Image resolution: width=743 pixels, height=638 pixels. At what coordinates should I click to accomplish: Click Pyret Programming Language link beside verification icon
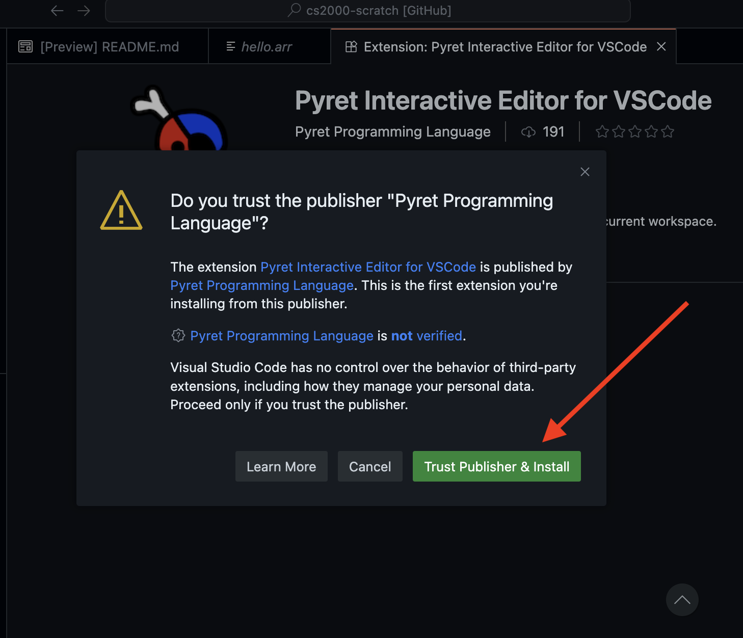[x=282, y=336]
